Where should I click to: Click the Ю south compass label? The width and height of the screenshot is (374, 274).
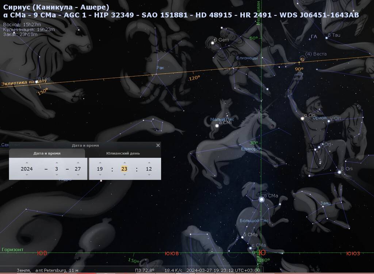pos(262,253)
